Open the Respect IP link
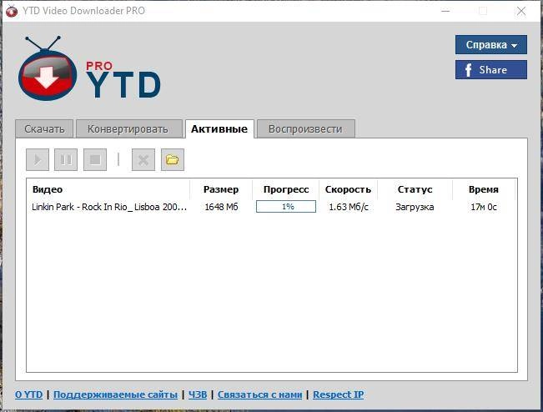 [x=339, y=394]
